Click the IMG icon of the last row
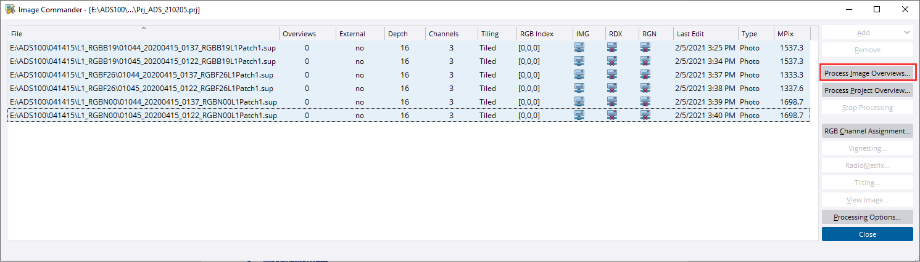The height and width of the screenshot is (262, 920). [x=579, y=116]
